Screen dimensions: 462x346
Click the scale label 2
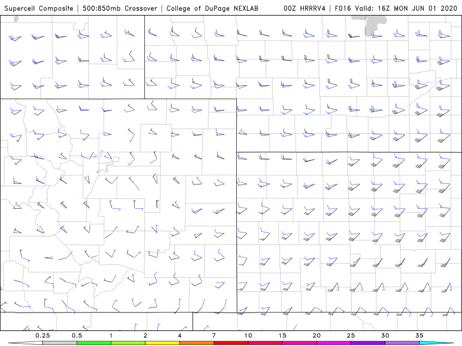(x=146, y=336)
